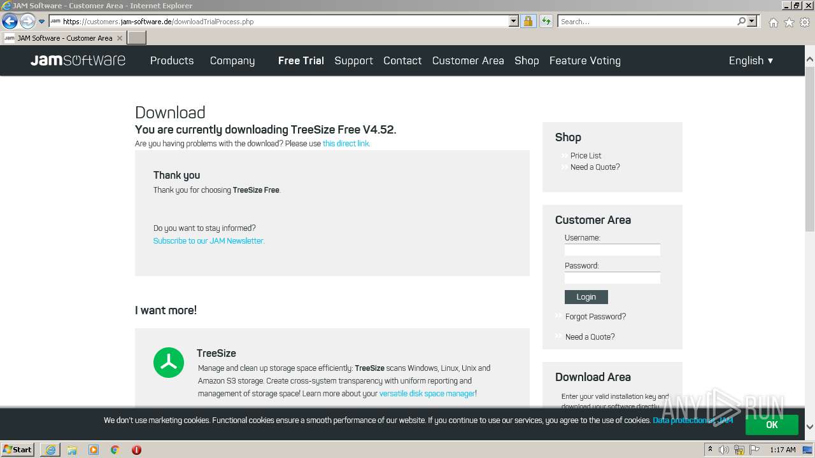Click Need a Quote link under Customer Area
The width and height of the screenshot is (815, 458).
pos(590,337)
